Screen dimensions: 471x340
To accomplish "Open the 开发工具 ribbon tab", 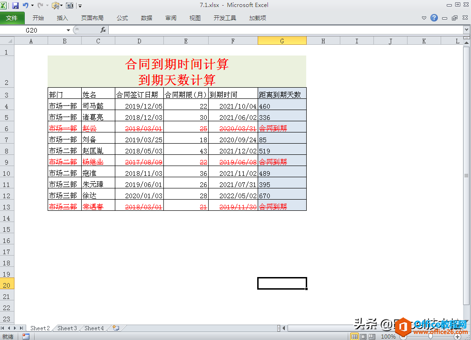I will click(225, 18).
